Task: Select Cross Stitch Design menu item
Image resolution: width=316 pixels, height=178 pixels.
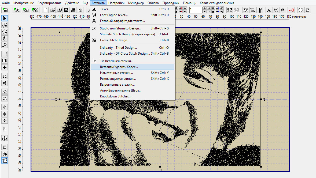Action: coord(115,40)
